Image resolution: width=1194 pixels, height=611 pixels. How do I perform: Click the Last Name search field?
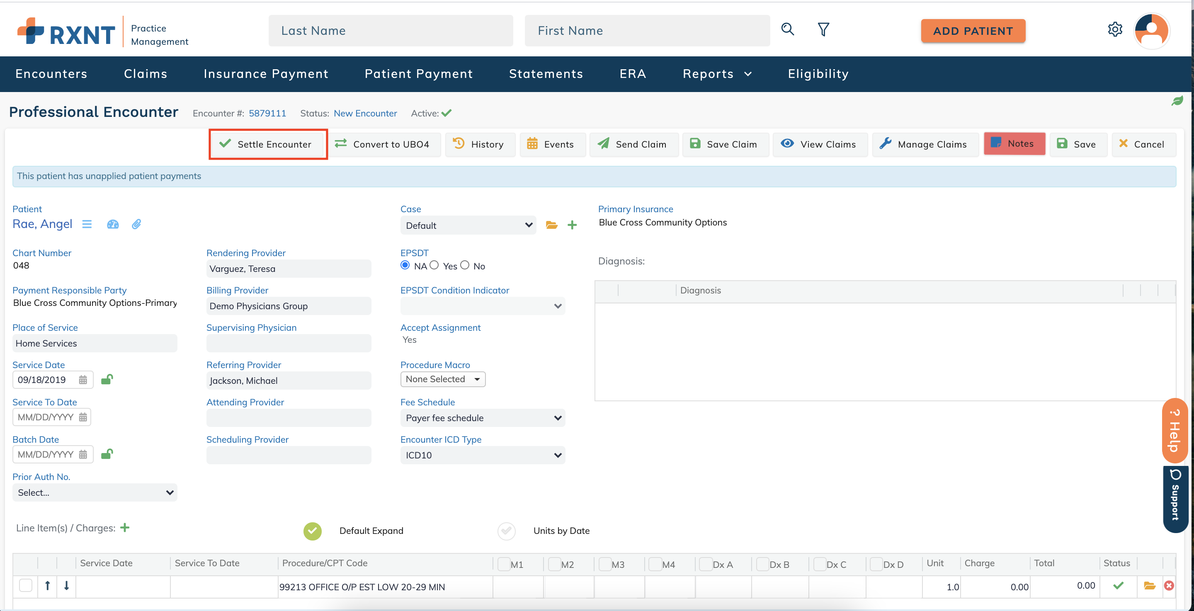pos(391,31)
